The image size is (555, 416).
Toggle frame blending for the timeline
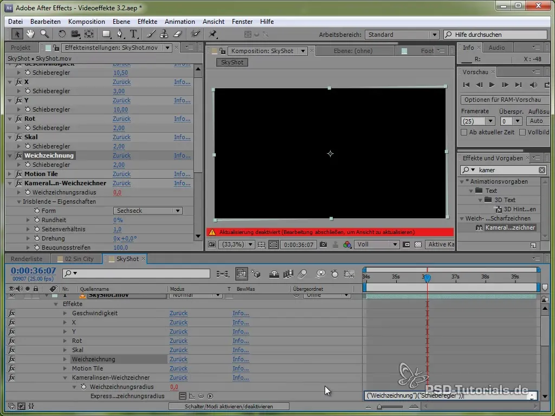tap(288, 274)
